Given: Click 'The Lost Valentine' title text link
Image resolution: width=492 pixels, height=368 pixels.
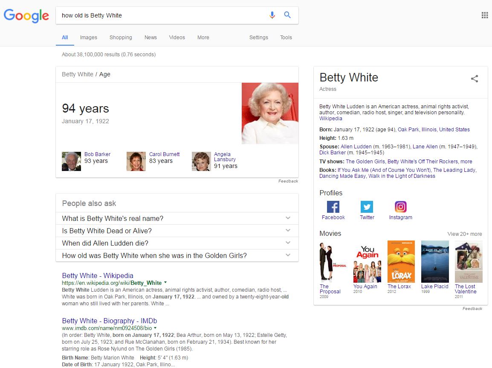Looking at the screenshot, I should click(x=466, y=289).
